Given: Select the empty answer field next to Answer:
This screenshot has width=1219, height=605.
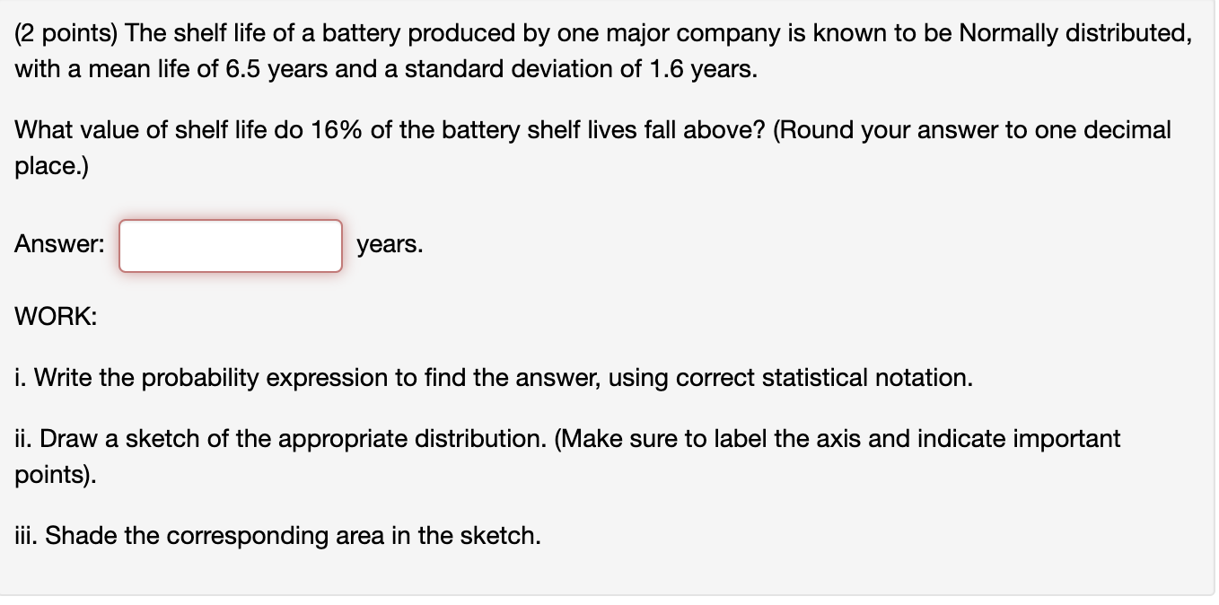Looking at the screenshot, I should click(230, 245).
